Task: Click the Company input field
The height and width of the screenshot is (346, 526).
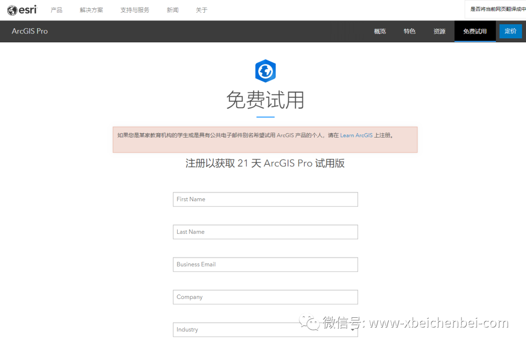Action: click(x=265, y=297)
